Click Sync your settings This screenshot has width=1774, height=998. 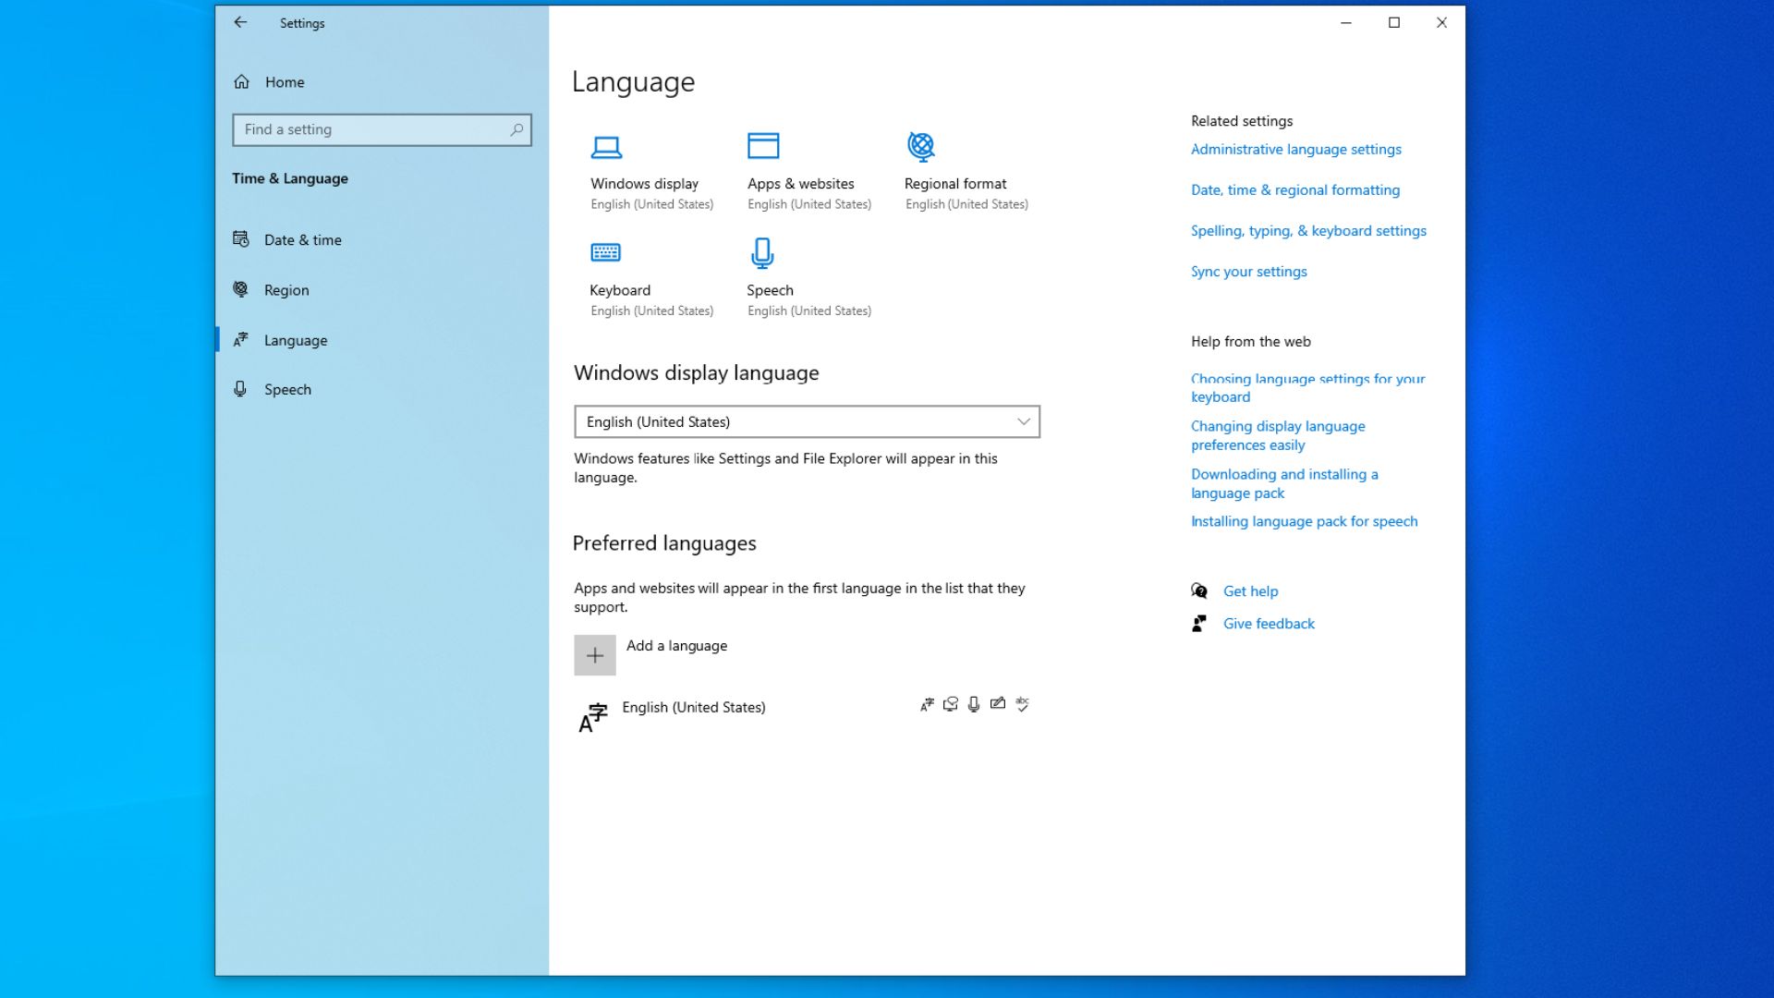click(1248, 271)
